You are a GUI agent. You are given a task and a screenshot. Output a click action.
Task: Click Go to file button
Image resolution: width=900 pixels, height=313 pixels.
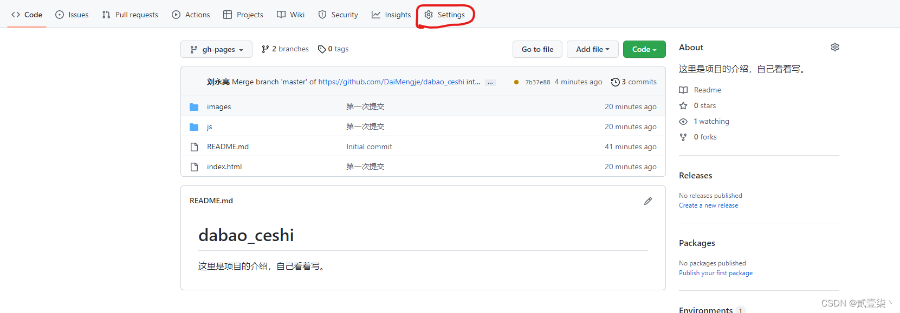538,49
